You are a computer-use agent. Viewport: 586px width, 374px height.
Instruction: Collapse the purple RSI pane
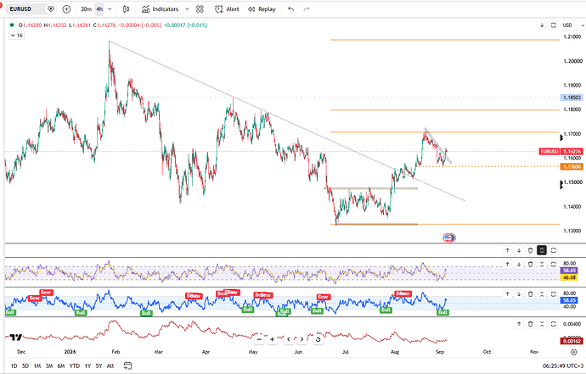click(x=542, y=264)
